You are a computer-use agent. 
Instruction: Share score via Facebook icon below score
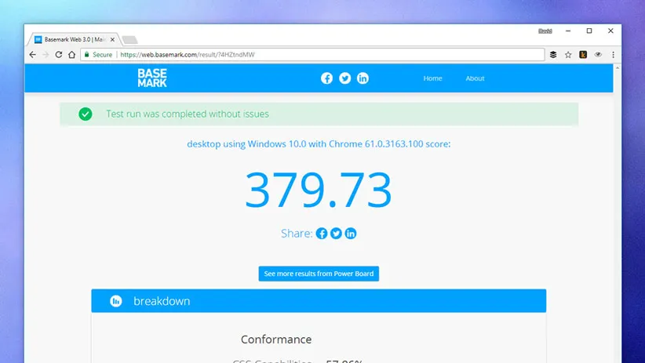point(321,234)
